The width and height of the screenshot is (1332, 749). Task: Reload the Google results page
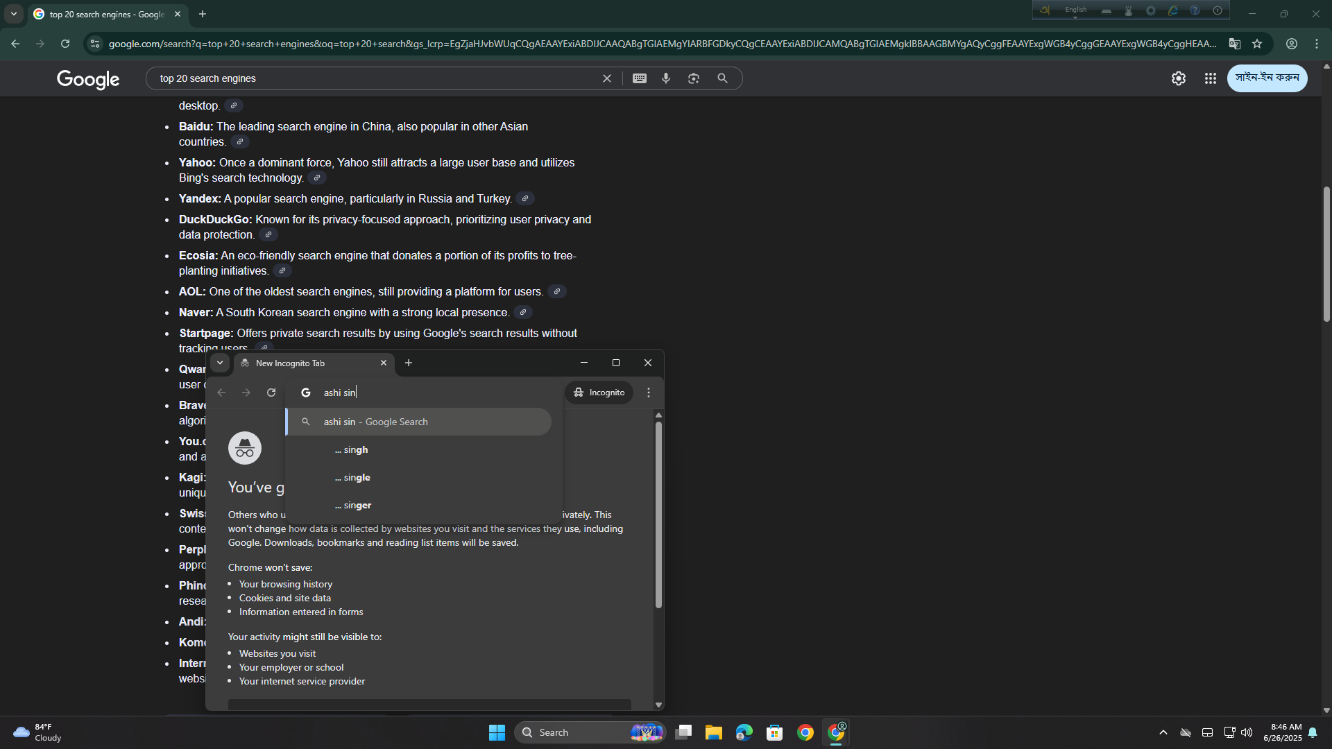click(65, 44)
